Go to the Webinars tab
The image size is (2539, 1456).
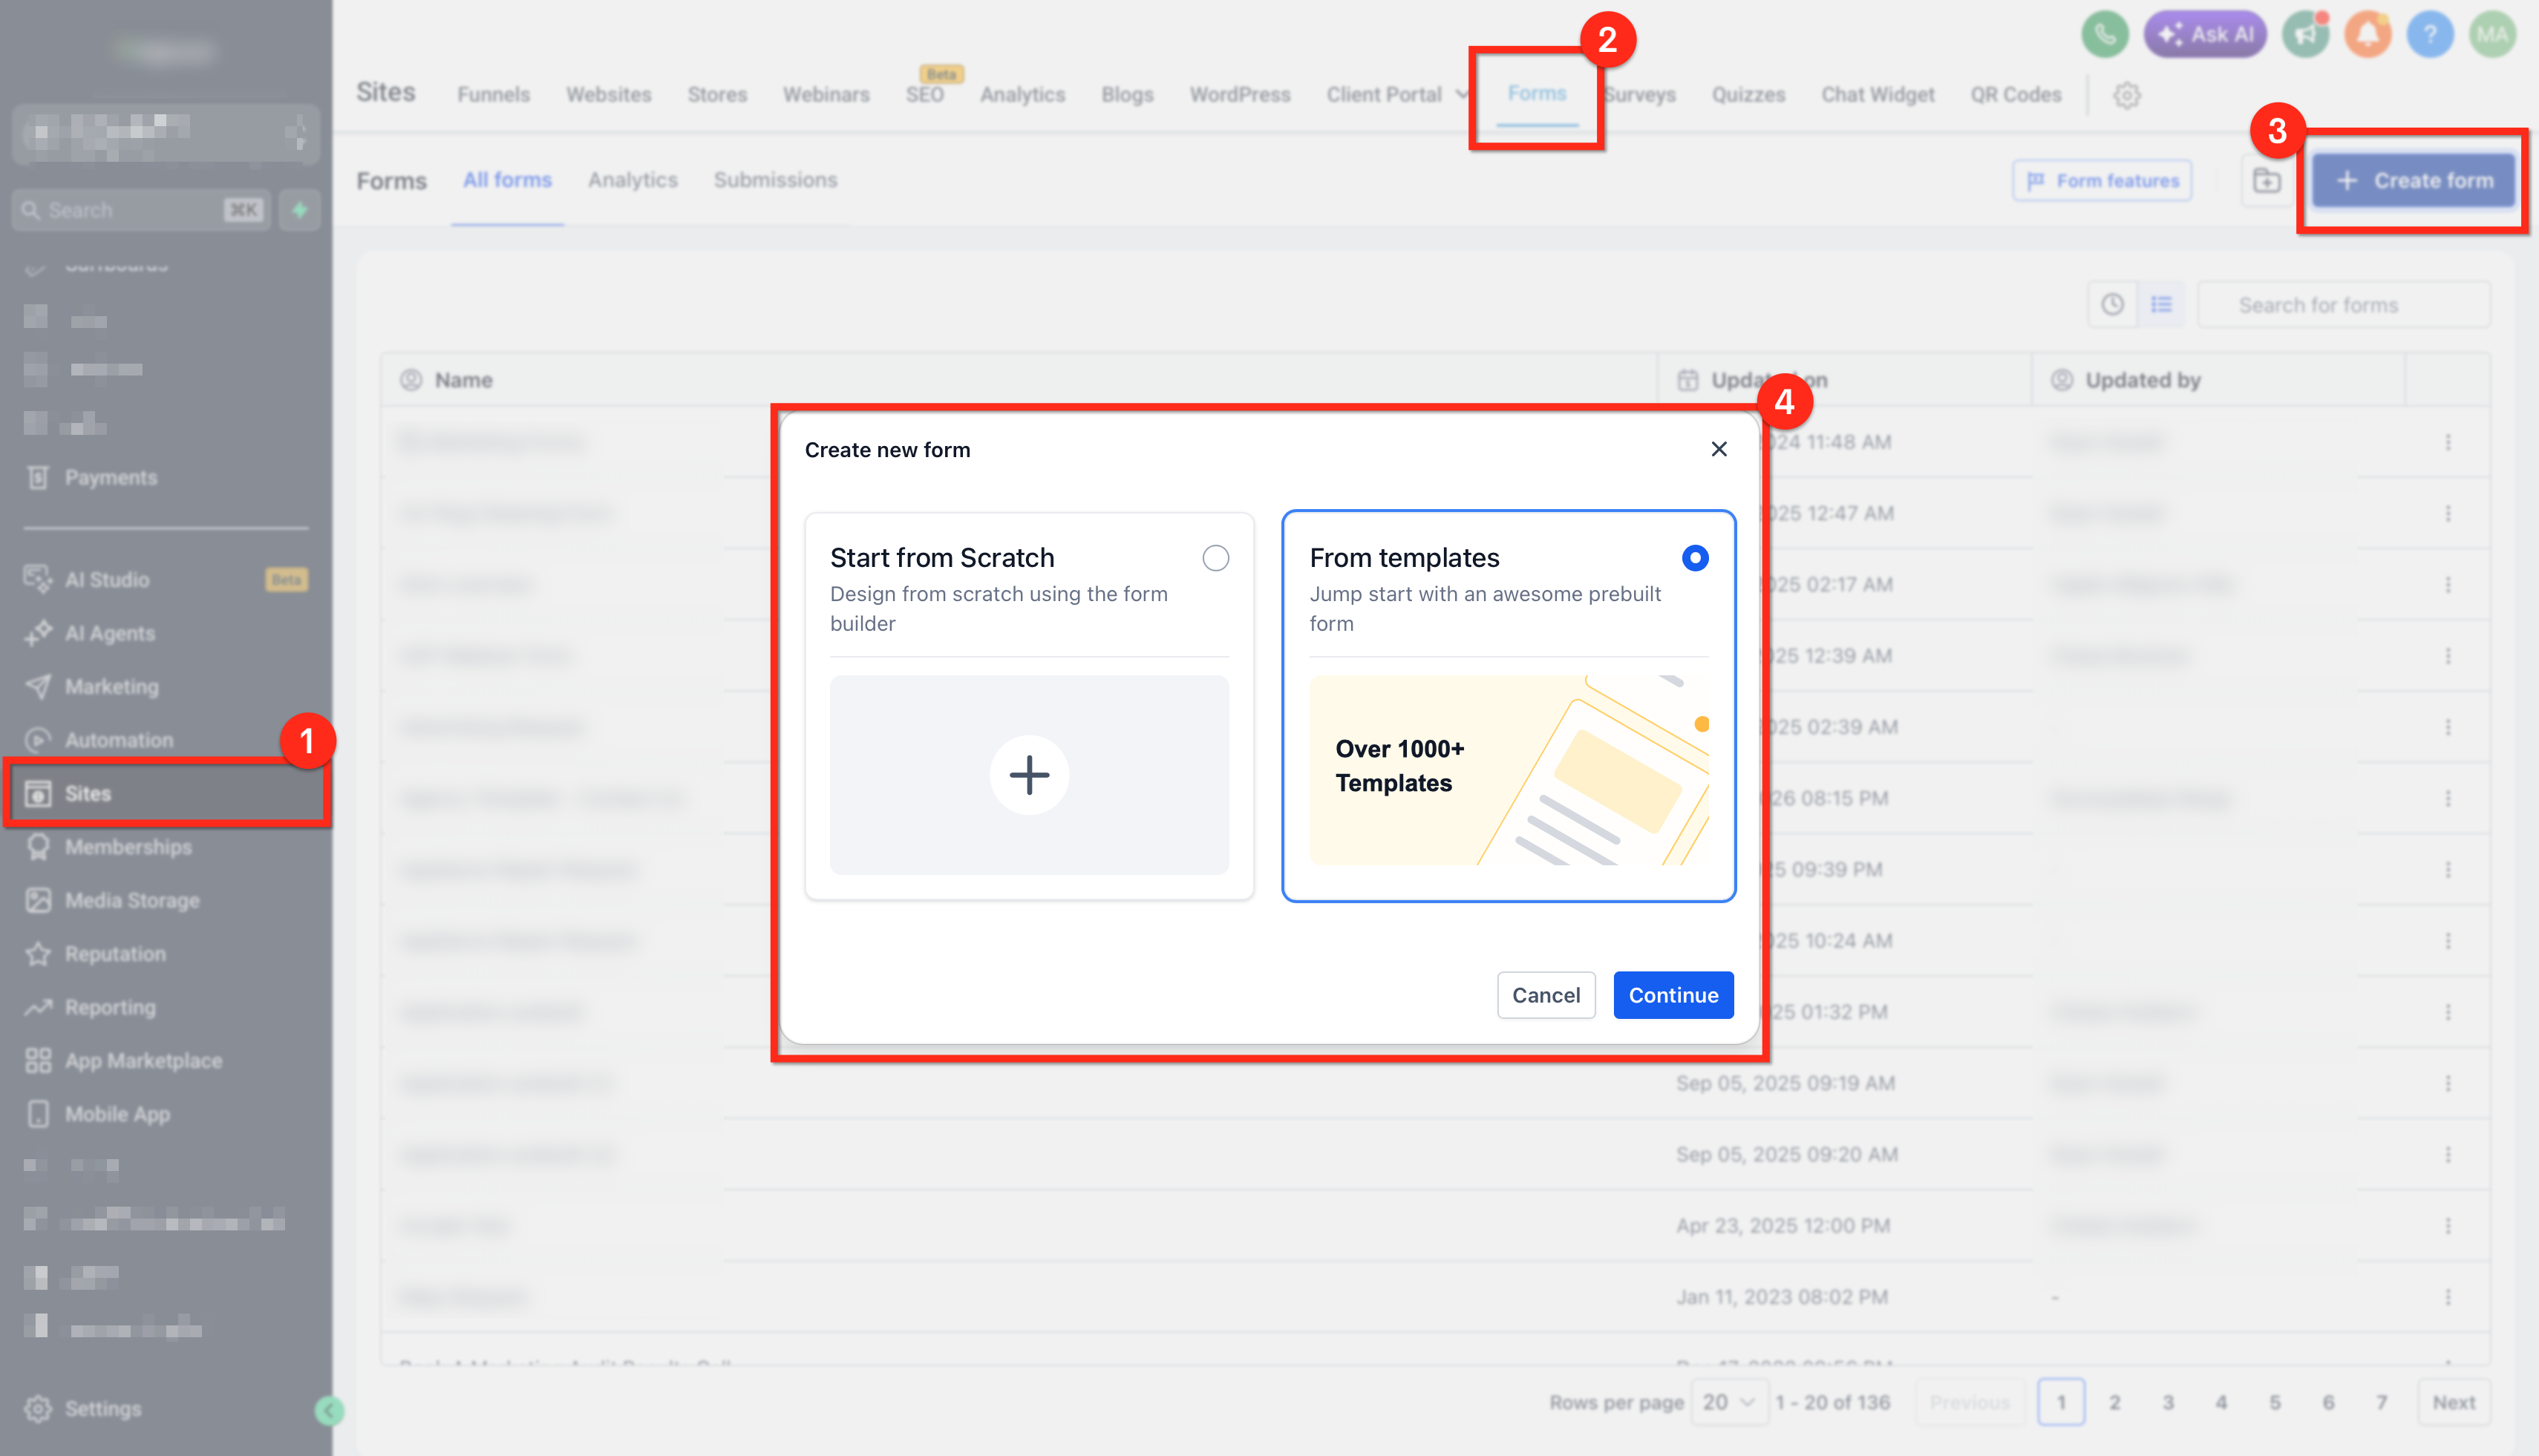pos(826,95)
